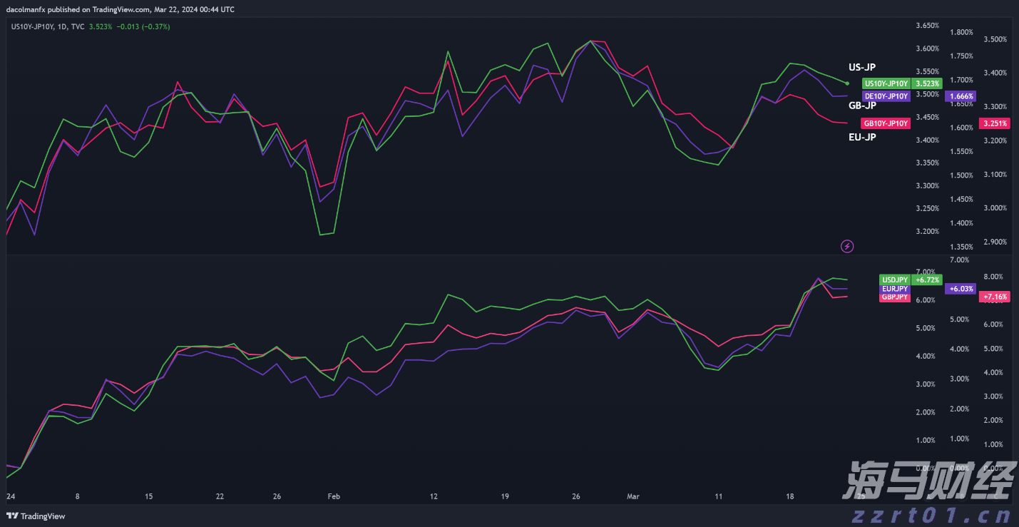1019x527 pixels.
Task: Click date 24 on the time axis
Action: pyautogui.click(x=10, y=496)
